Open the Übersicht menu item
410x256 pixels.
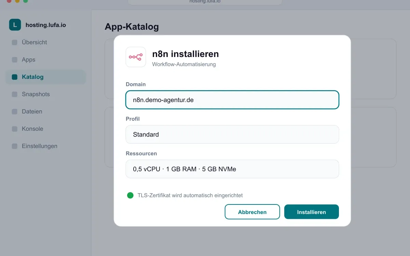point(46,43)
